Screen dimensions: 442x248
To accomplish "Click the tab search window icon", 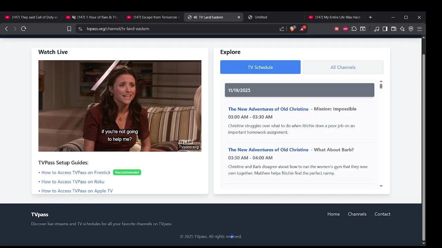I will coord(363,29).
